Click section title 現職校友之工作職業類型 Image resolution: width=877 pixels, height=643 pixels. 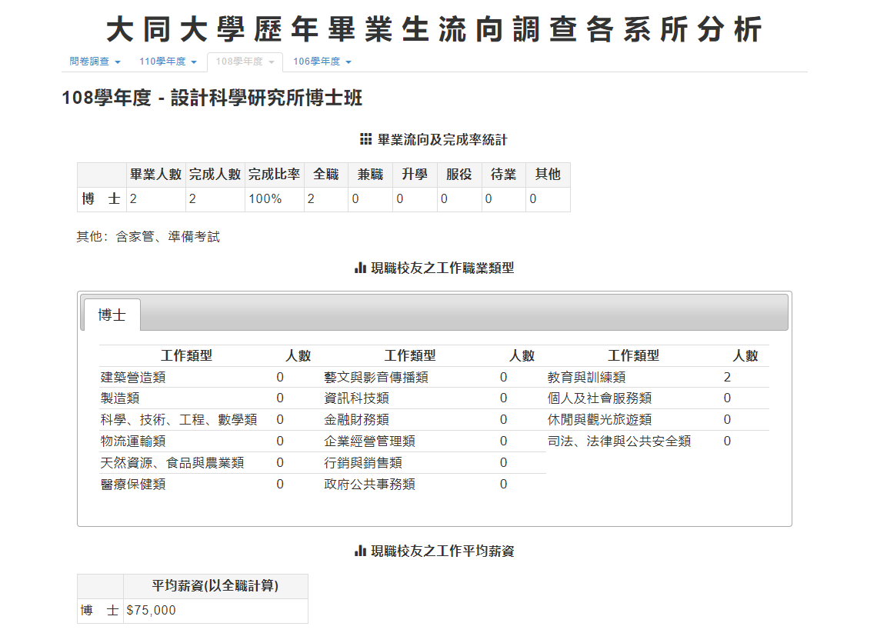tap(442, 268)
